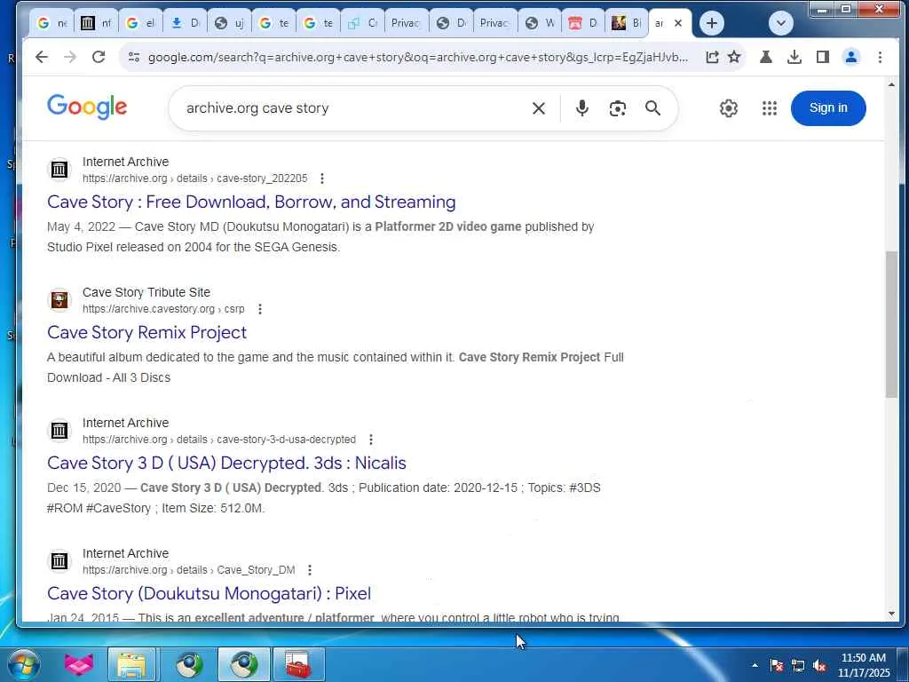The width and height of the screenshot is (909, 682).
Task: Open the Windows Start menu
Action: [x=23, y=664]
